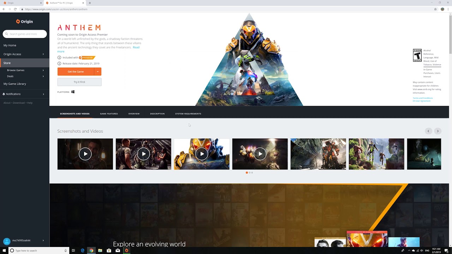Viewport: 452px width, 254px height.
Task: Click the Notifications bell icon
Action: point(4,94)
